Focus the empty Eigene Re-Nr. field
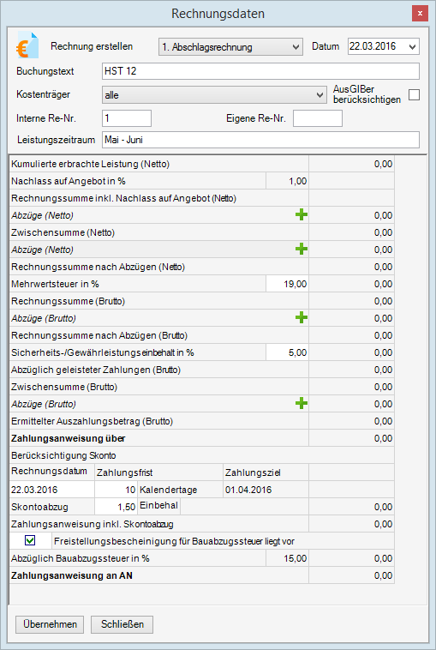 click(318, 118)
